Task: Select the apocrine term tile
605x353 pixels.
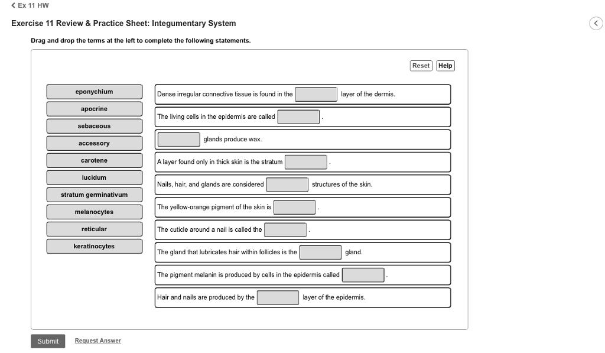Action: (94, 109)
